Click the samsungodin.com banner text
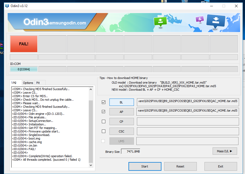 pos(67,23)
